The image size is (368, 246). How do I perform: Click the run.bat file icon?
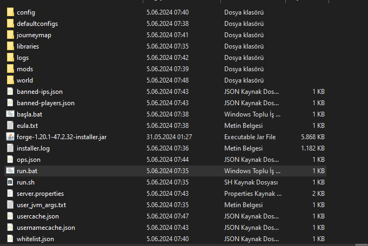click(x=10, y=171)
